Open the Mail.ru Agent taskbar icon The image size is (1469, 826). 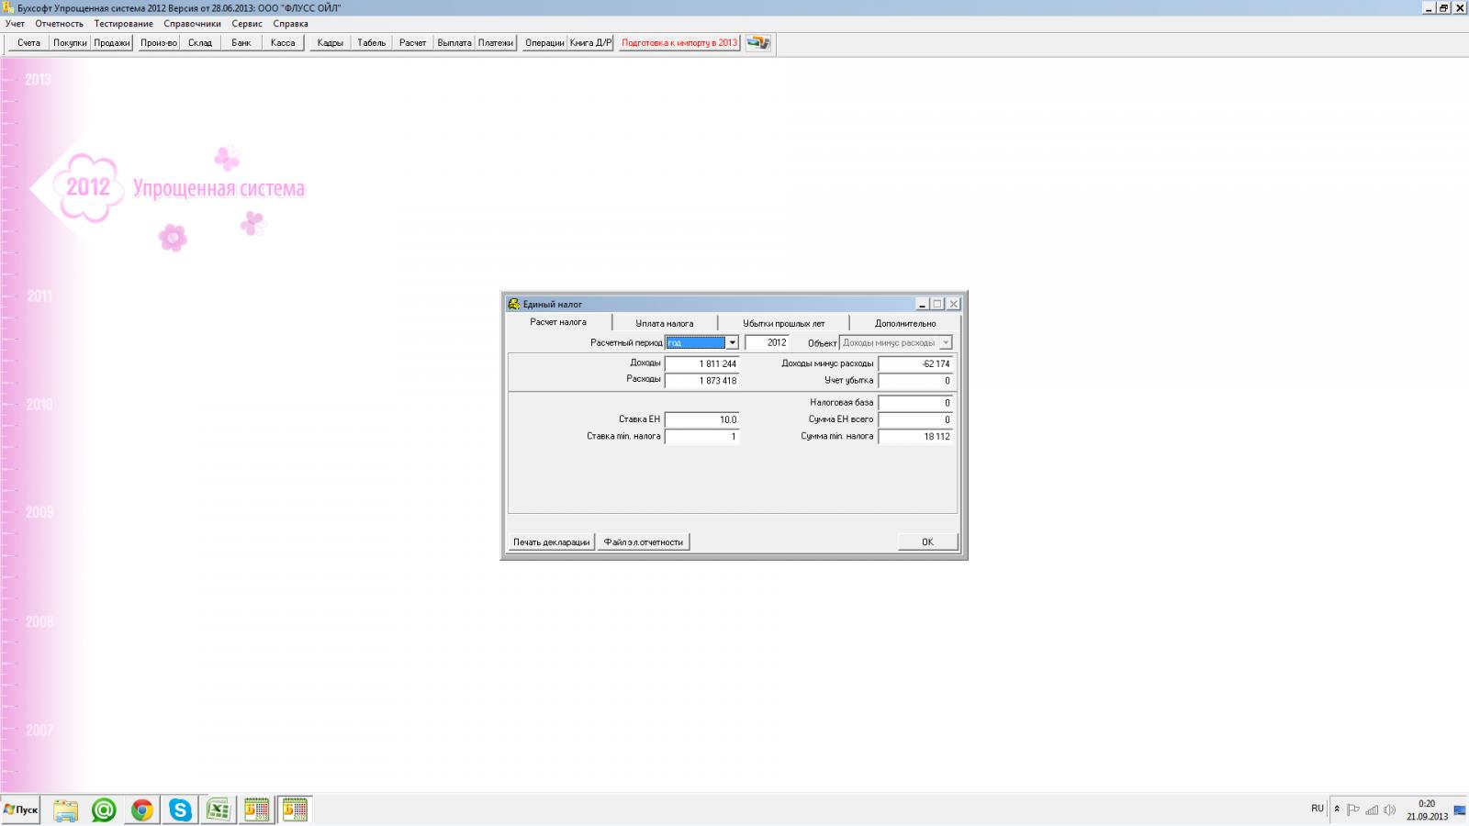104,809
